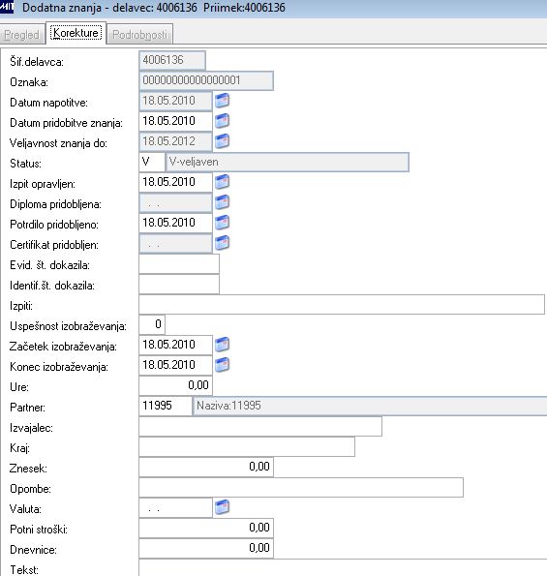Open calendar for Veljavnost znanja do
Image resolution: width=547 pixels, height=576 pixels.
[222, 140]
